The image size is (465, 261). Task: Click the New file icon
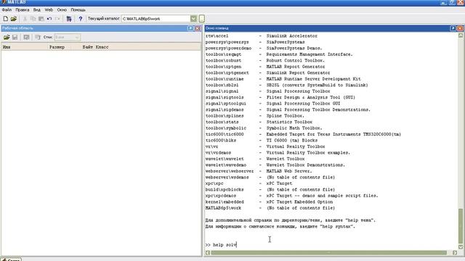5,19
